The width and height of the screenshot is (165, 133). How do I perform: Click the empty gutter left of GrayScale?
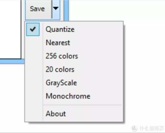click(34, 83)
